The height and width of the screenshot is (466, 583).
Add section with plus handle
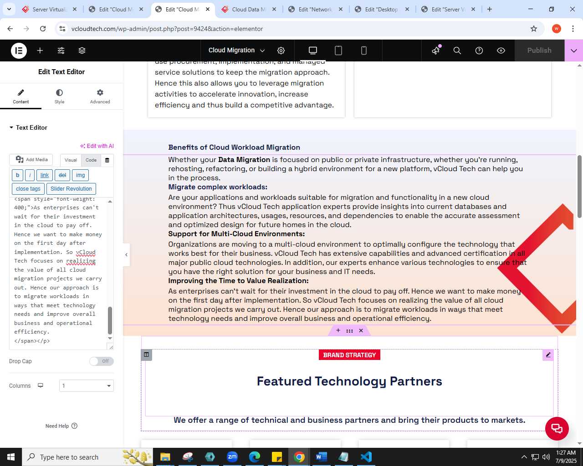point(338,331)
